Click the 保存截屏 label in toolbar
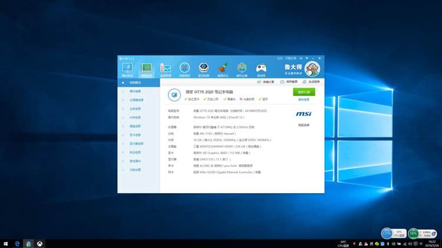Viewport: 442px width, 248px height. (292, 82)
